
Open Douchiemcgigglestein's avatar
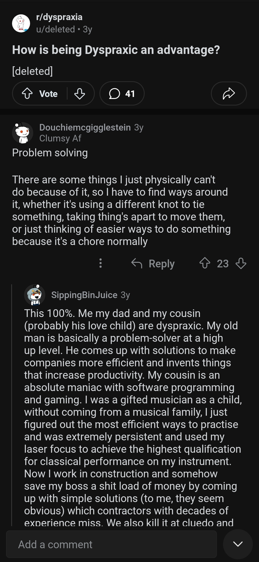(22, 133)
